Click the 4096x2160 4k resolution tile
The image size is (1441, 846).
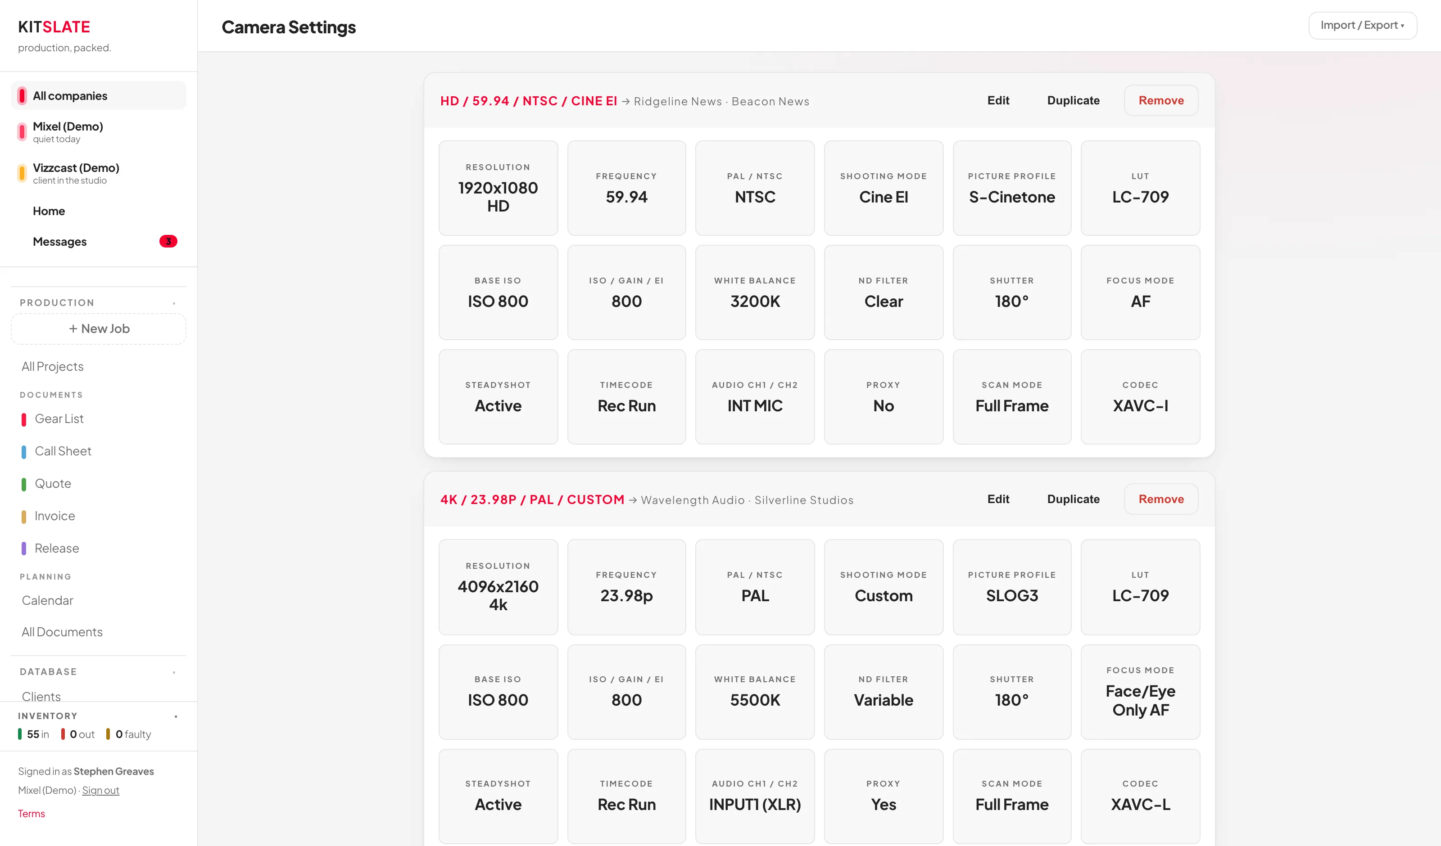pos(498,587)
